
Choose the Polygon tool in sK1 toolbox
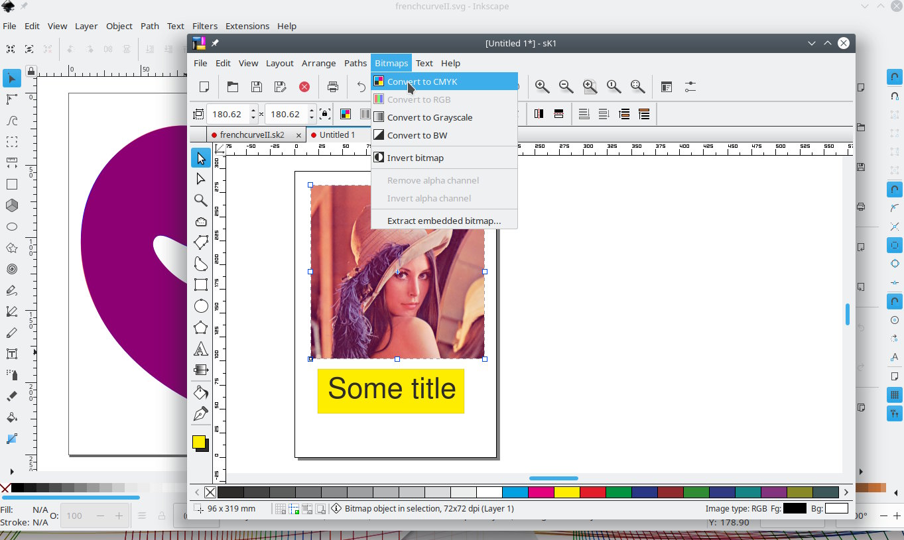point(200,327)
